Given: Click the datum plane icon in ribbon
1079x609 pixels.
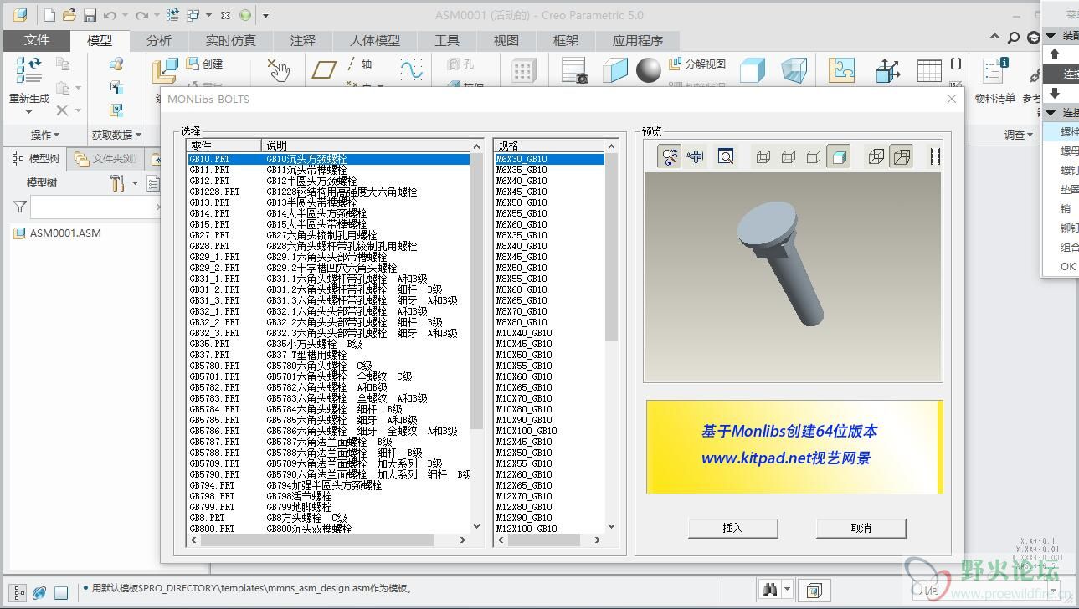Looking at the screenshot, I should pos(324,70).
